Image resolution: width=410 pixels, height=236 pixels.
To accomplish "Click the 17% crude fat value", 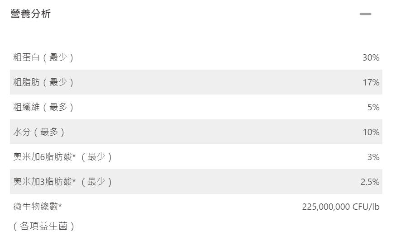I will [371, 82].
